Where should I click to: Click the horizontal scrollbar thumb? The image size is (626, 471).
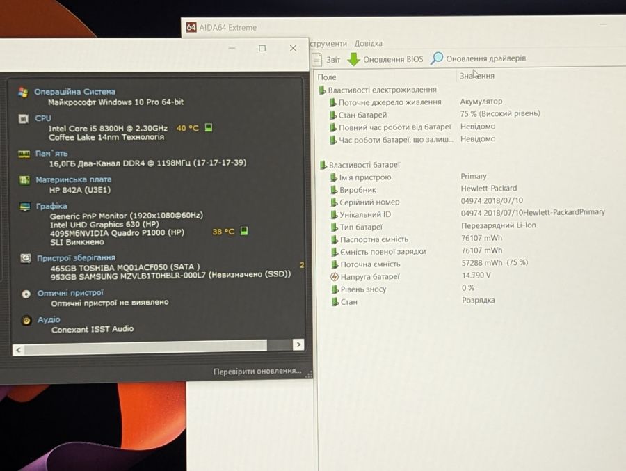[145, 346]
